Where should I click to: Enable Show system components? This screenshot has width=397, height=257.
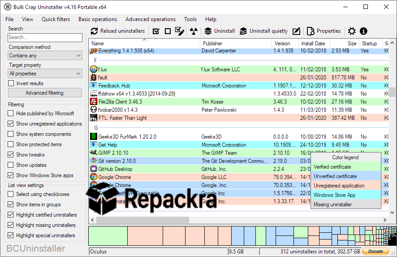coord(10,134)
